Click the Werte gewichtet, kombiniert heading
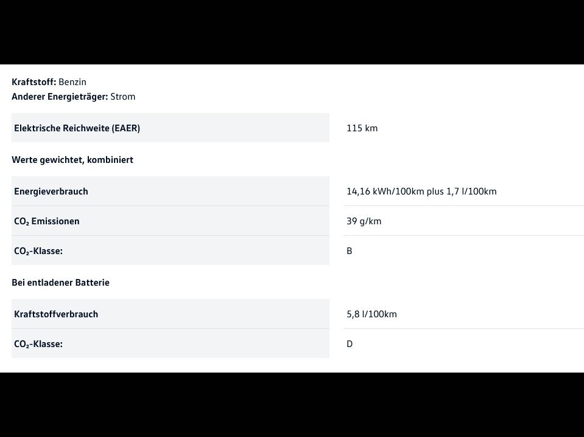This screenshot has width=584, height=437. tap(72, 160)
